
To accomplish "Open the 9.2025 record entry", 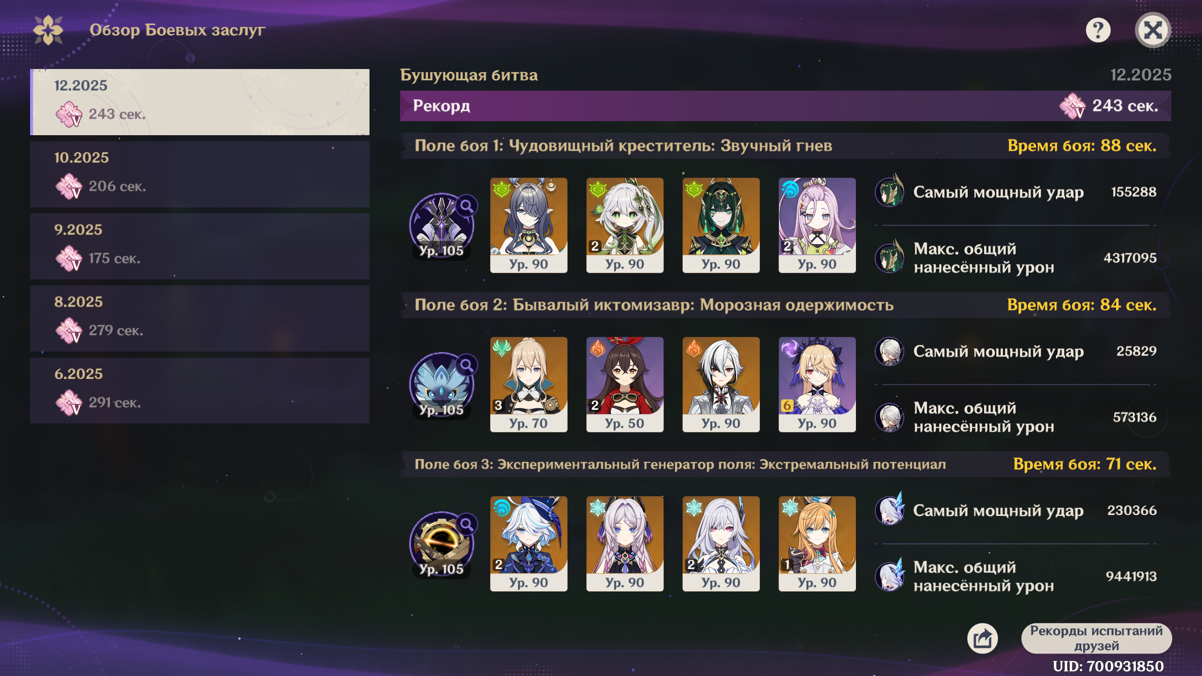I will (200, 246).
